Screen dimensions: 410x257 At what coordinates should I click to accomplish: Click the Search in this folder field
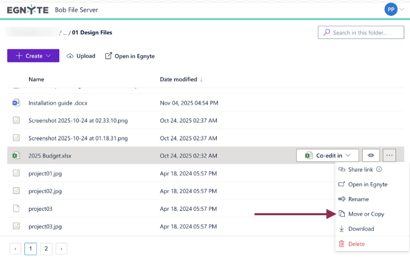(x=361, y=33)
